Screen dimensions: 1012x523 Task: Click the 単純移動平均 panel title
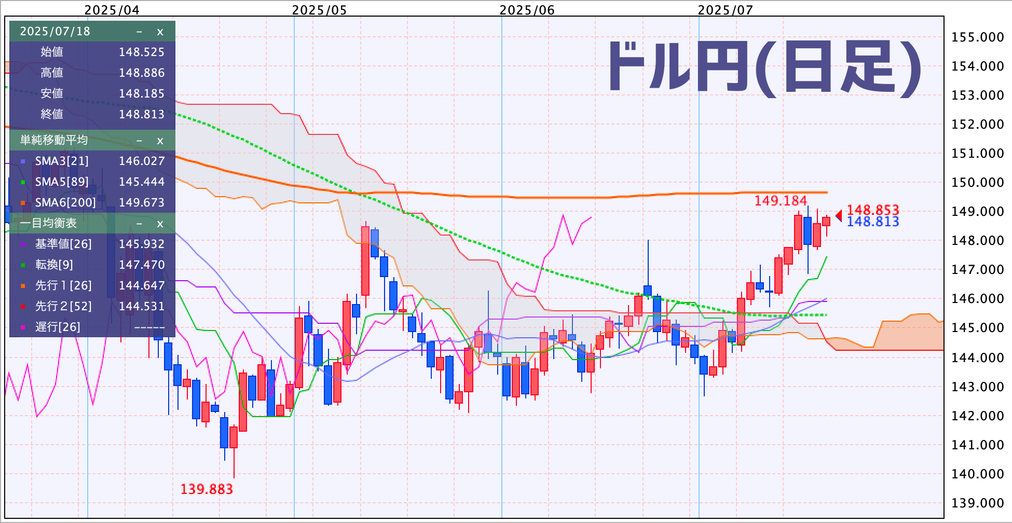pyautogui.click(x=54, y=140)
